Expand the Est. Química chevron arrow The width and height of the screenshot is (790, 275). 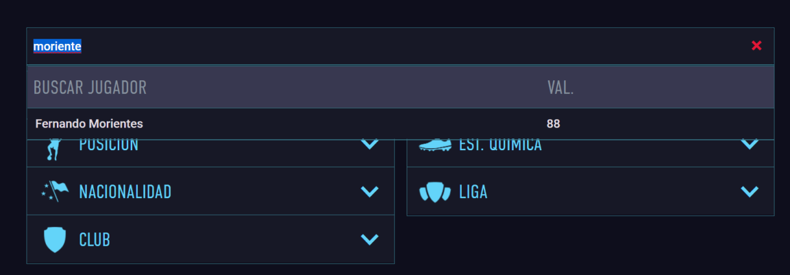click(x=749, y=144)
